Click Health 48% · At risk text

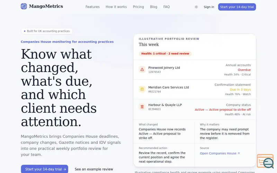click(238, 114)
